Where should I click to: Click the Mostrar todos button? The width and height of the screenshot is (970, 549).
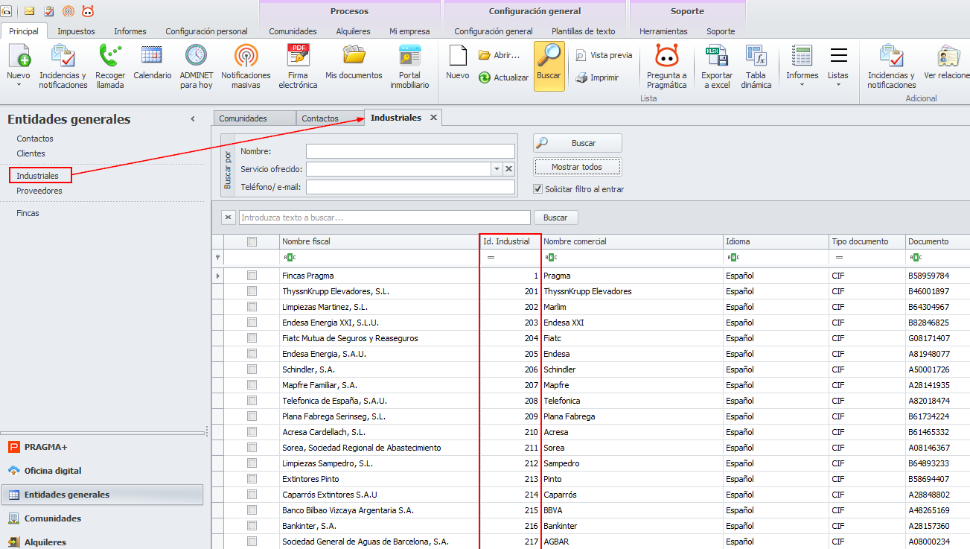(x=577, y=167)
